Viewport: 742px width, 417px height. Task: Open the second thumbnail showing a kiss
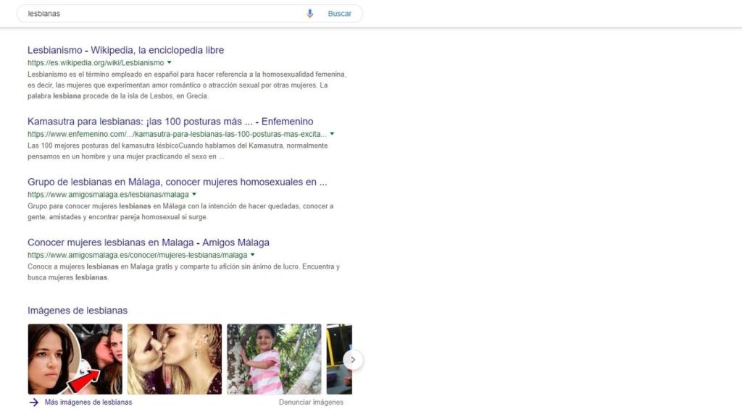pyautogui.click(x=175, y=359)
